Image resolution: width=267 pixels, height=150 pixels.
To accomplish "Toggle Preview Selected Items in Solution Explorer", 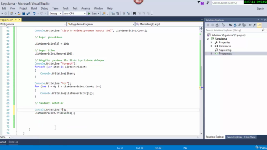I will coord(259,25).
